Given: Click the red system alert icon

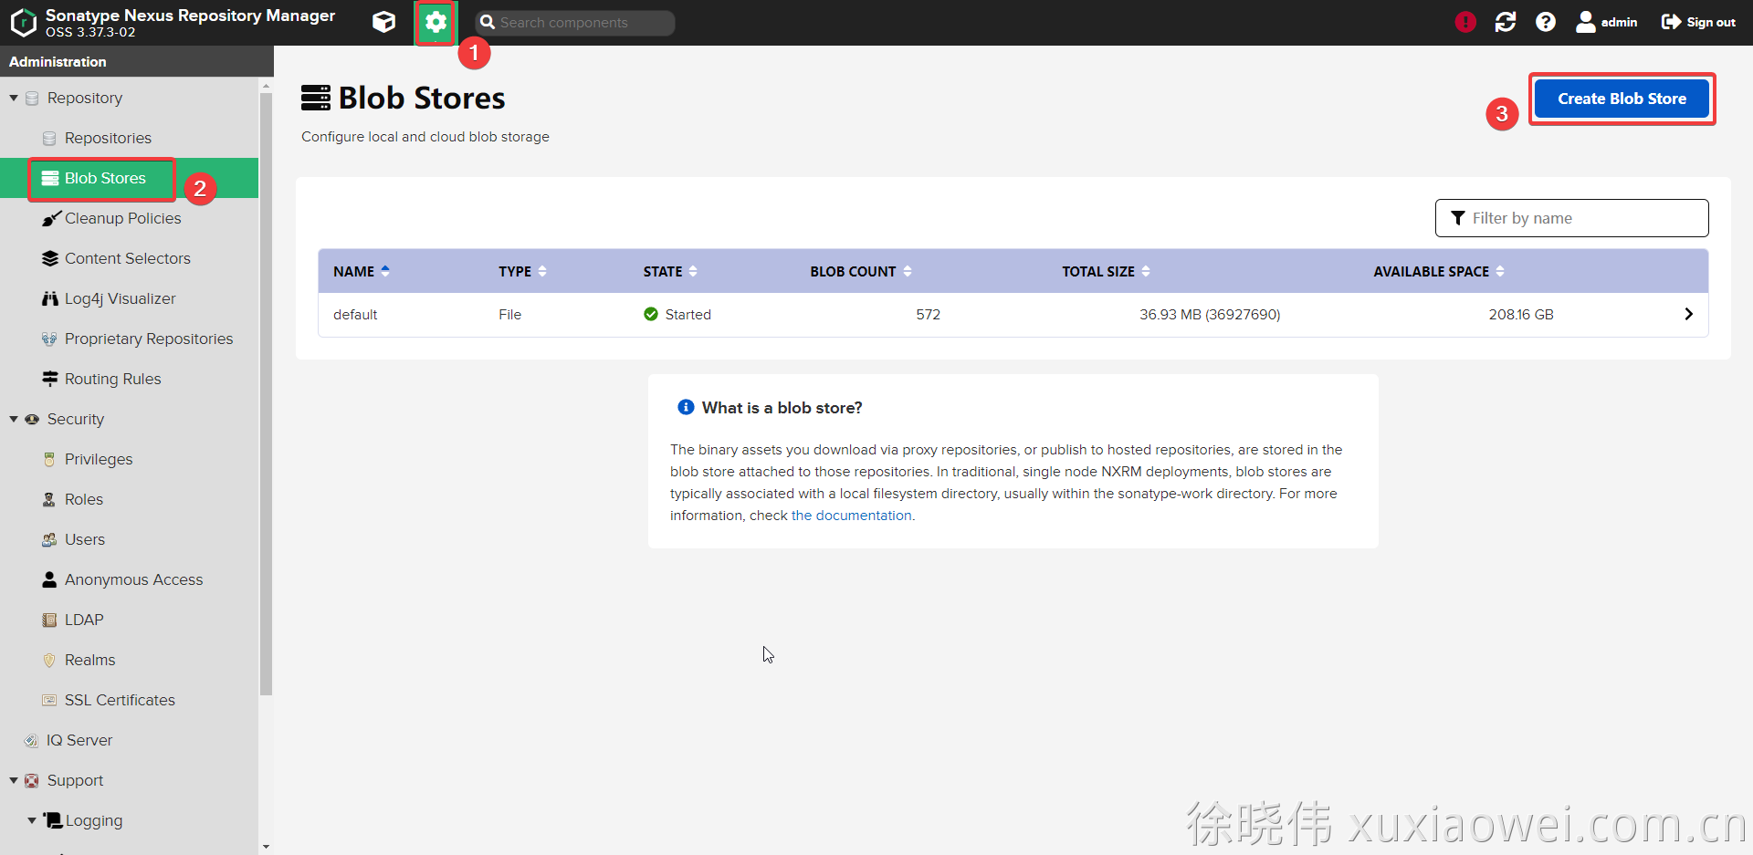Looking at the screenshot, I should click(1465, 22).
